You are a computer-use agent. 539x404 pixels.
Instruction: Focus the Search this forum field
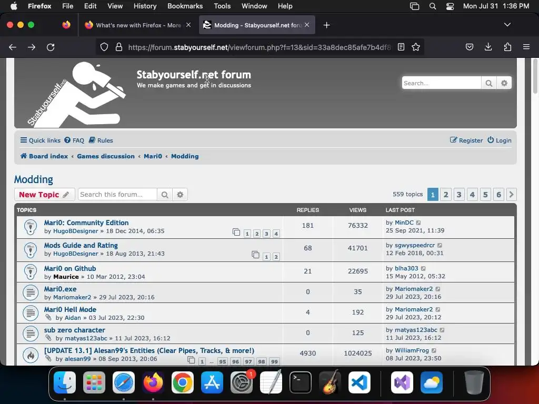[x=117, y=195]
